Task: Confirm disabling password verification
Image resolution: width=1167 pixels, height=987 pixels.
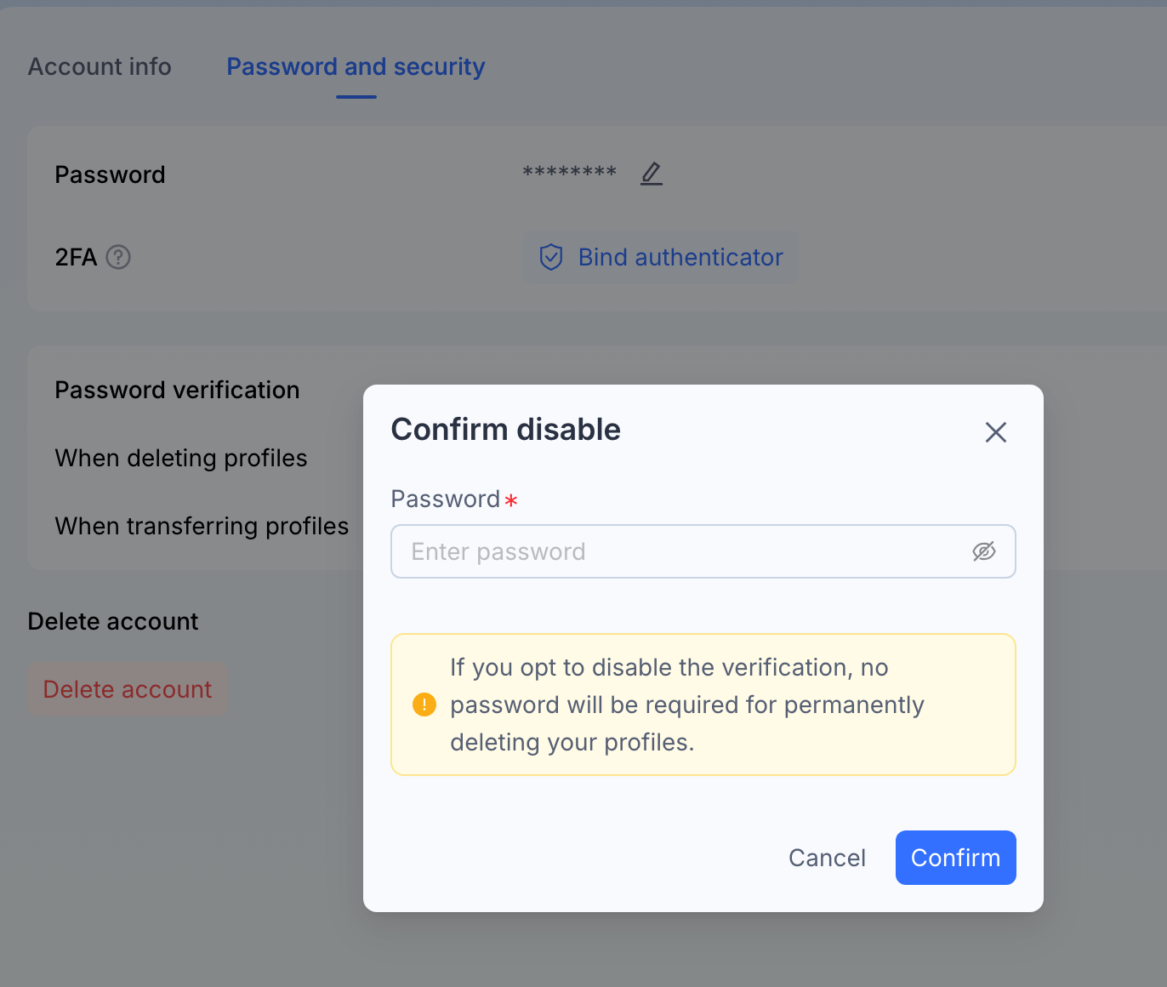Action: click(x=955, y=858)
